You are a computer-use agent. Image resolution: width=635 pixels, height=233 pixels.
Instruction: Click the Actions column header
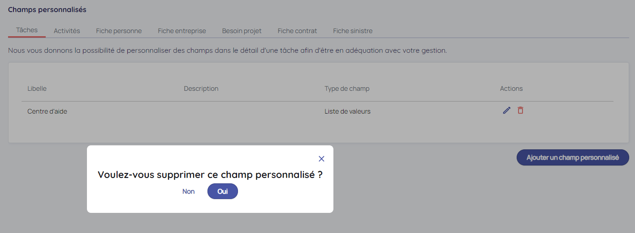tap(511, 89)
